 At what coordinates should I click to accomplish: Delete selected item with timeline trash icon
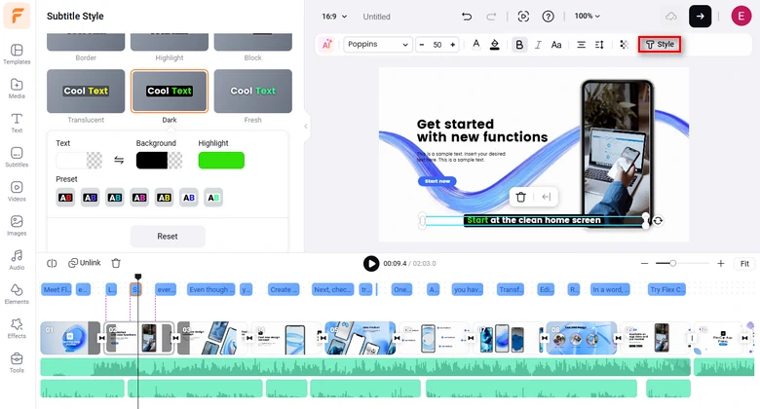pos(116,263)
